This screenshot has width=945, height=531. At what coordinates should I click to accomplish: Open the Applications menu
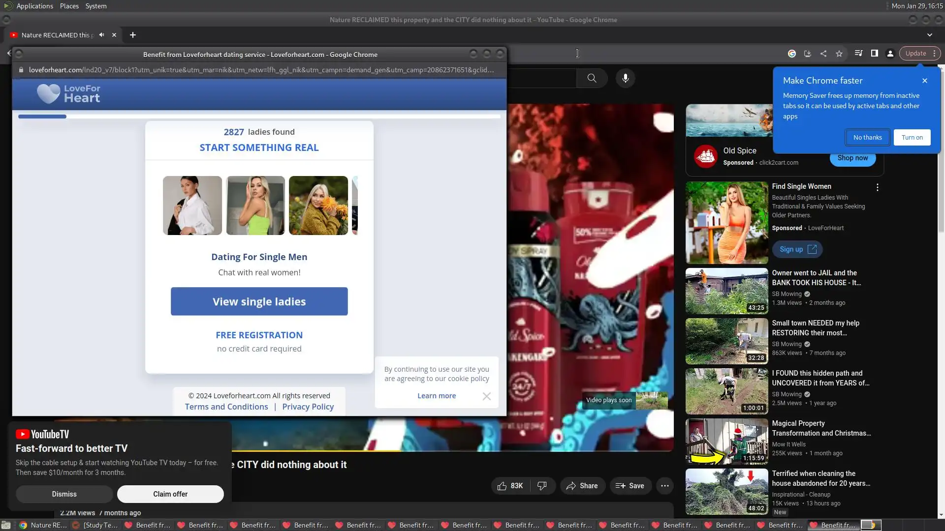34,6
